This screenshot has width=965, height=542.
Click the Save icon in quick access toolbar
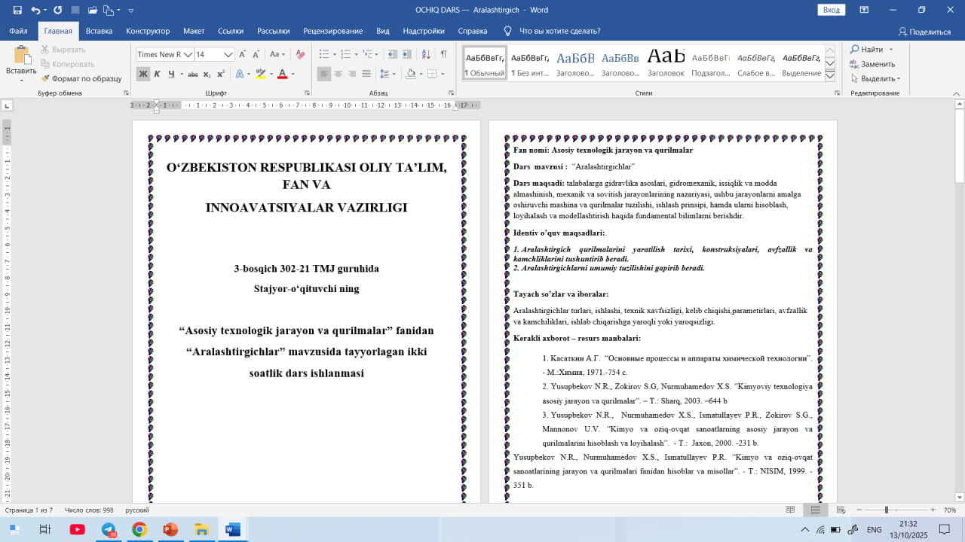17,11
